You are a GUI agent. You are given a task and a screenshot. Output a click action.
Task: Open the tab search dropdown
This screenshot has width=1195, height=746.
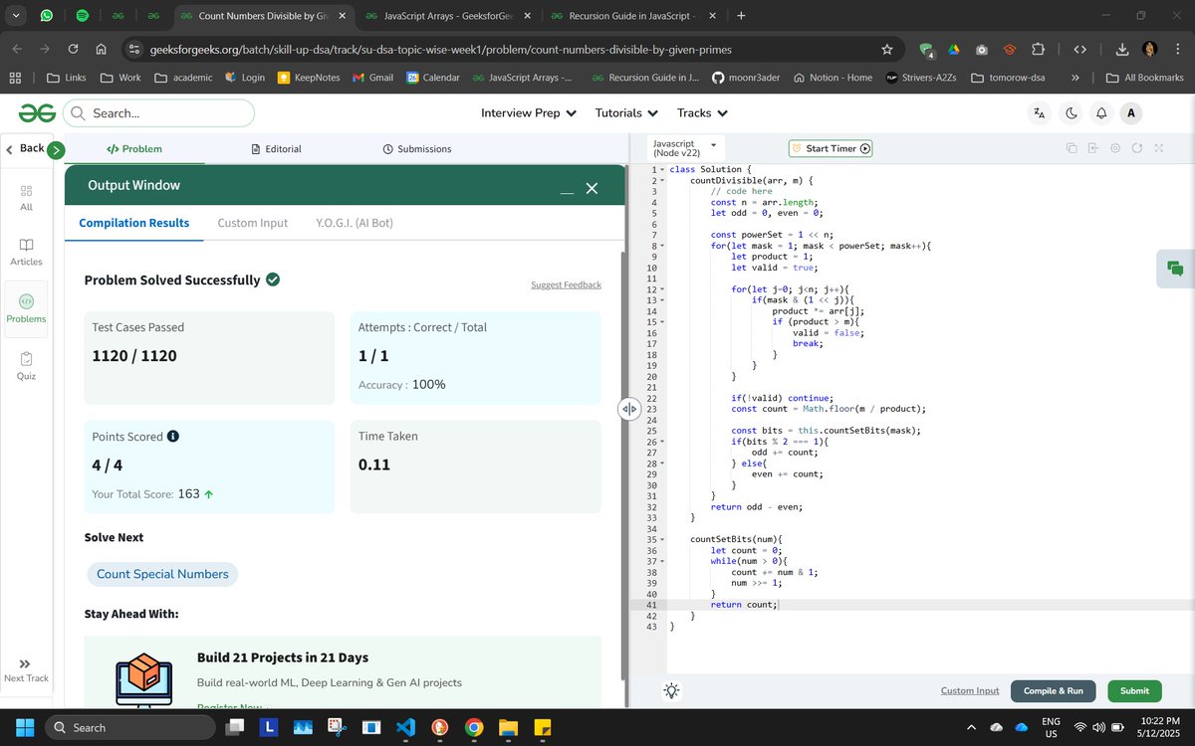(x=16, y=16)
